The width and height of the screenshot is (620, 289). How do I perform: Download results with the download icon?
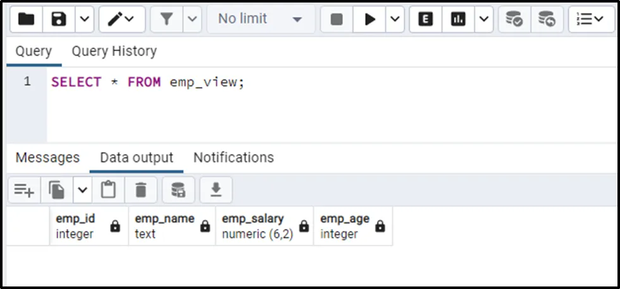point(216,189)
